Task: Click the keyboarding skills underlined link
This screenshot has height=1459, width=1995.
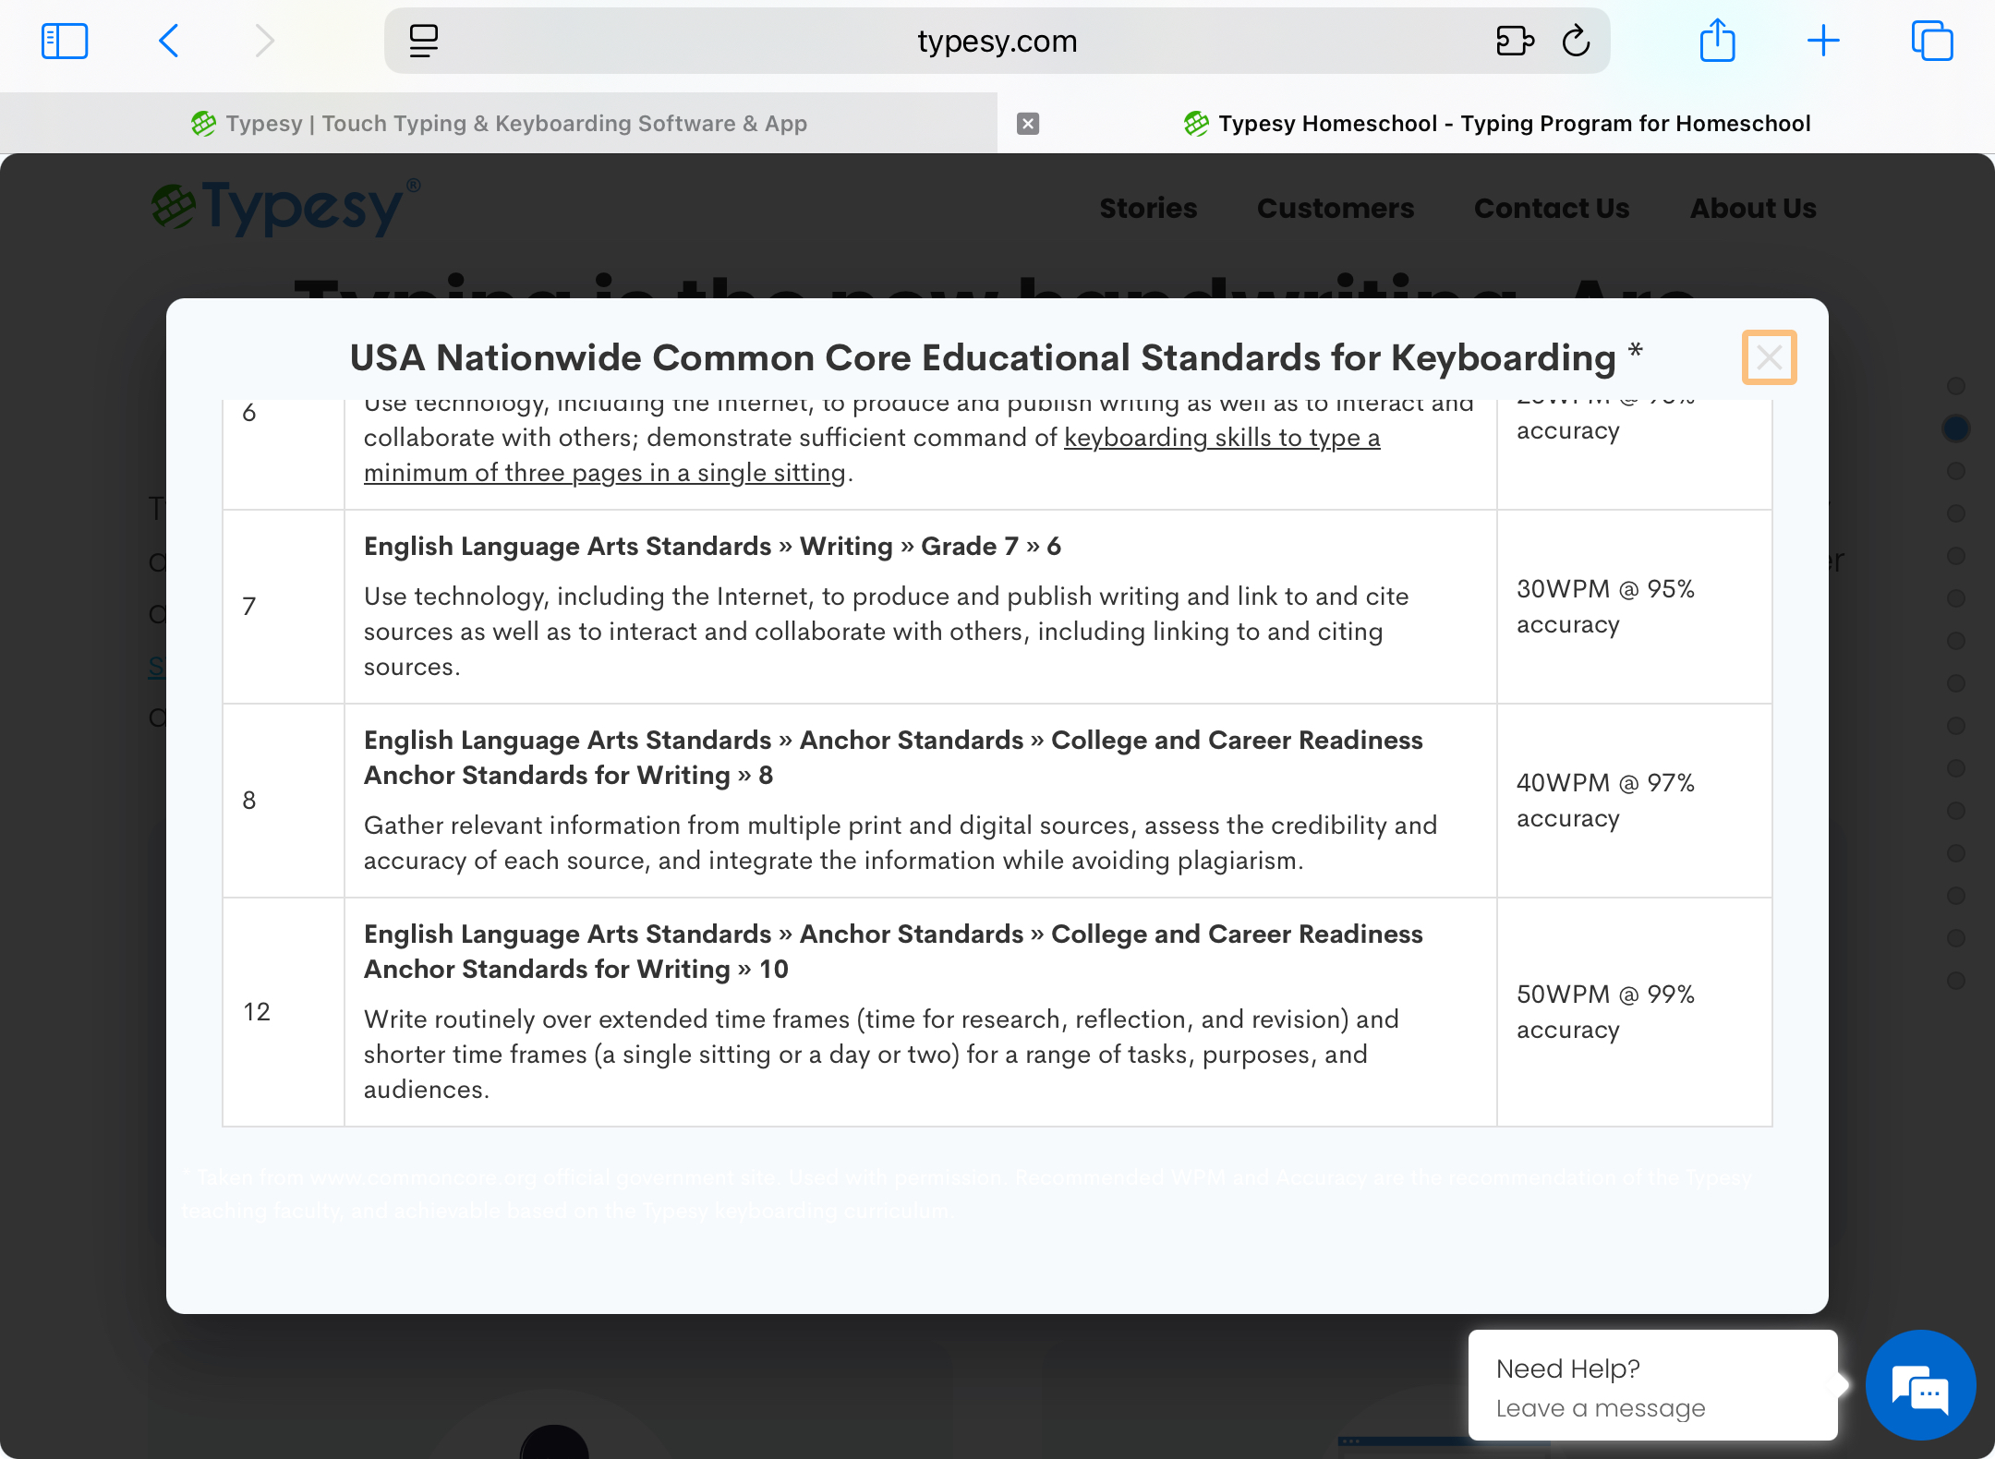Action: [1221, 438]
